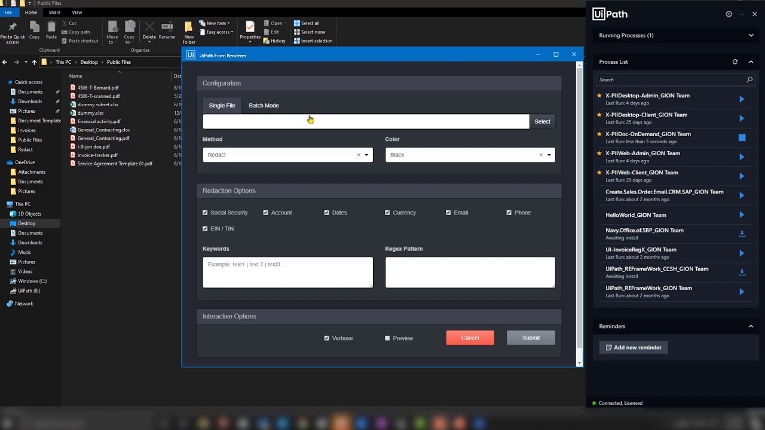Uncheck Dates redaction option

[327, 213]
